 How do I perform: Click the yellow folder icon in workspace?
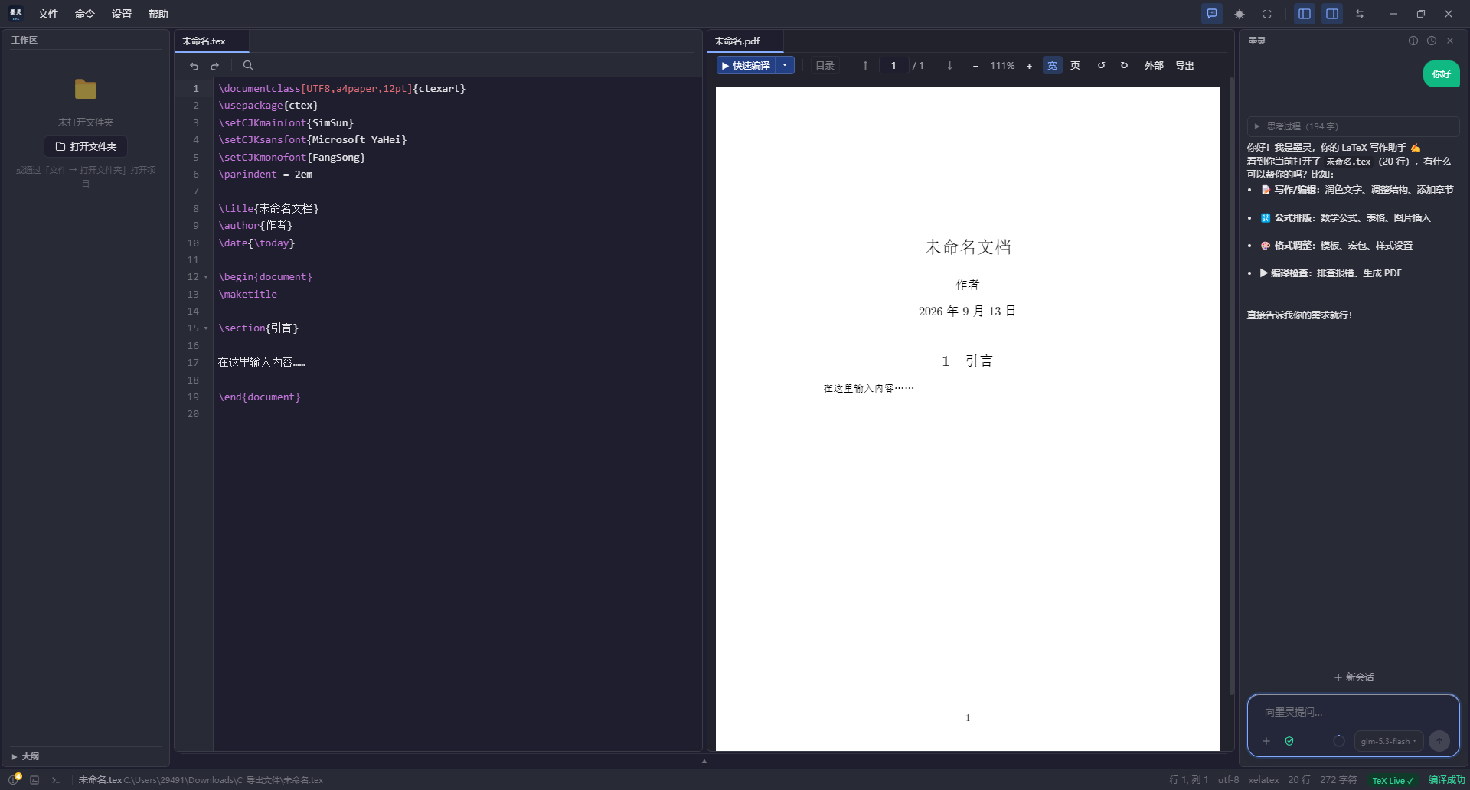click(x=86, y=90)
